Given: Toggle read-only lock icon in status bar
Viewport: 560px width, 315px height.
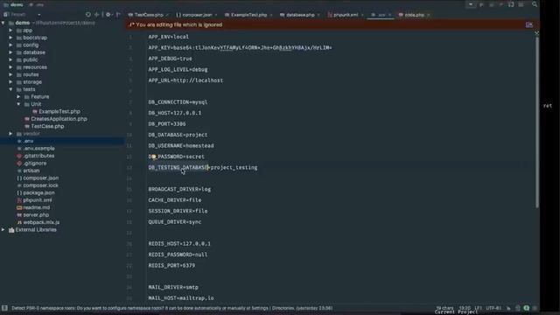Looking at the screenshot, I should pyautogui.click(x=508, y=308).
